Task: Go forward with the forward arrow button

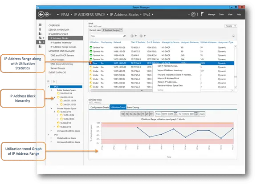Action: pyautogui.click(x=47, y=15)
